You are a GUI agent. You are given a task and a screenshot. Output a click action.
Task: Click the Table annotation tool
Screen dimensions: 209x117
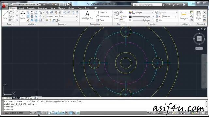[100, 20]
